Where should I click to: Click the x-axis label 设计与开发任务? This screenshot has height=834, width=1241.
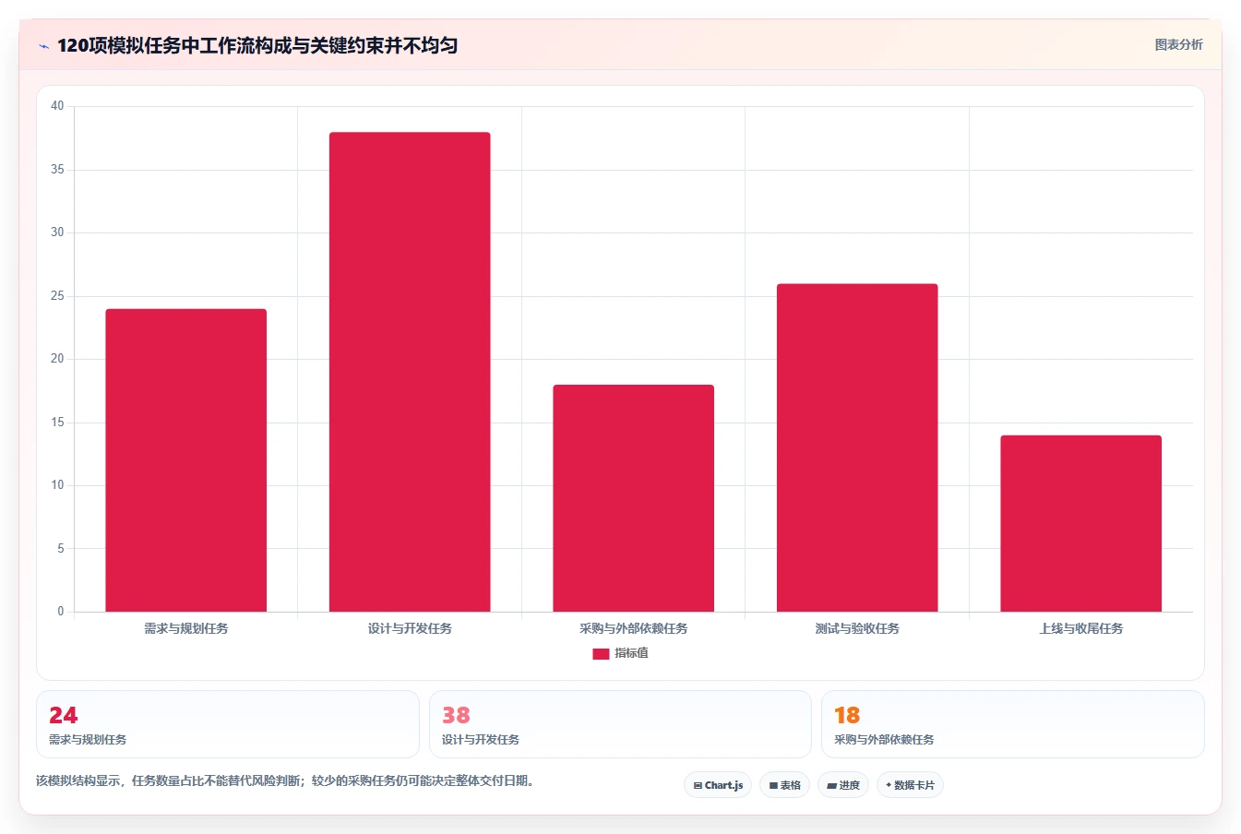coord(410,628)
